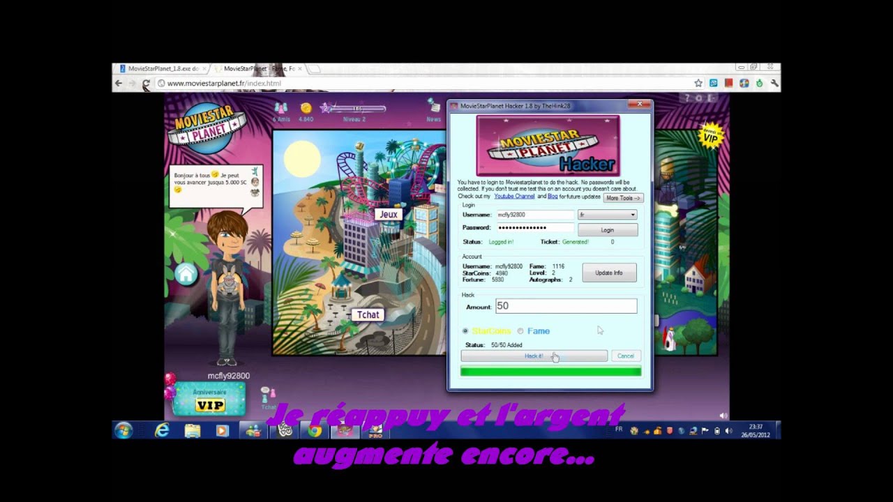The width and height of the screenshot is (893, 502).
Task: Select the StarCoins radio option
Action: pos(465,331)
